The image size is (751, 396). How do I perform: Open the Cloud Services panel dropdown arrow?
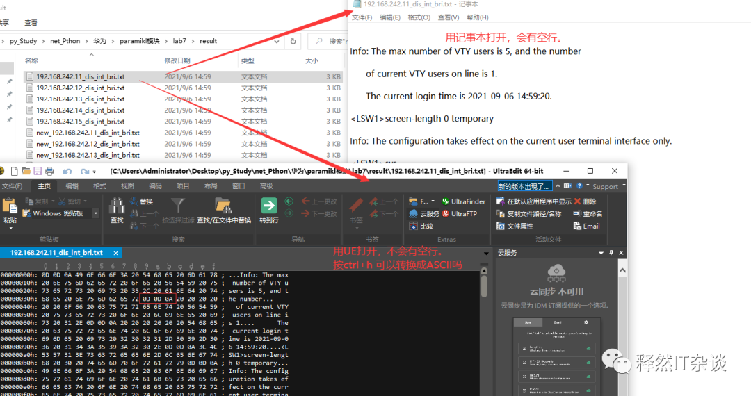(601, 252)
